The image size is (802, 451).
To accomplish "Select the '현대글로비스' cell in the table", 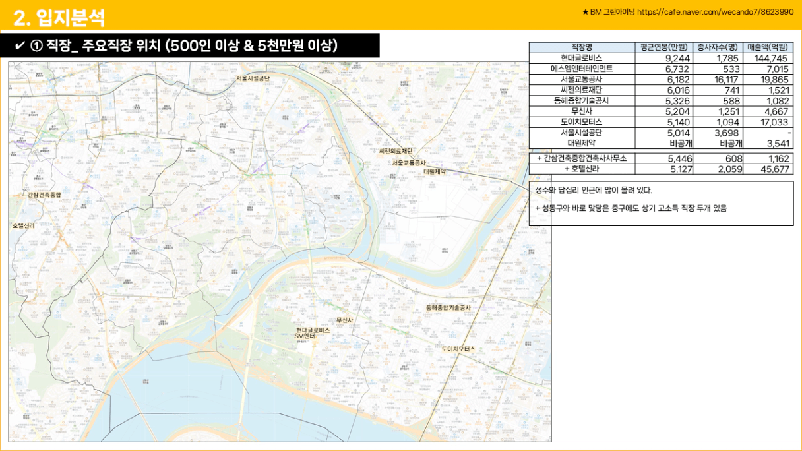I will point(582,58).
